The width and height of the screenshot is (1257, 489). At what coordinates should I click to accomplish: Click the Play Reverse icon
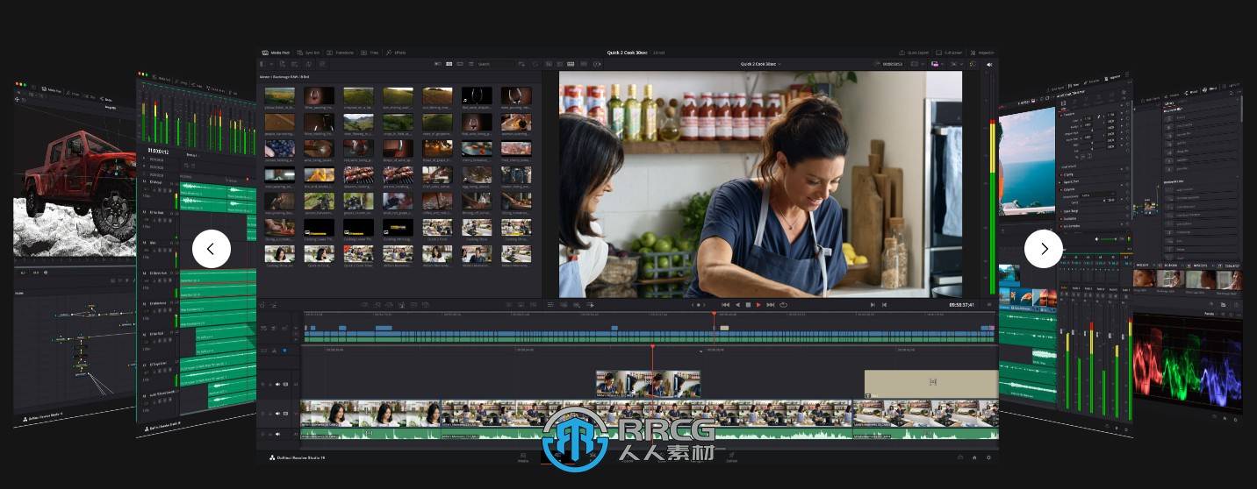[x=737, y=305]
